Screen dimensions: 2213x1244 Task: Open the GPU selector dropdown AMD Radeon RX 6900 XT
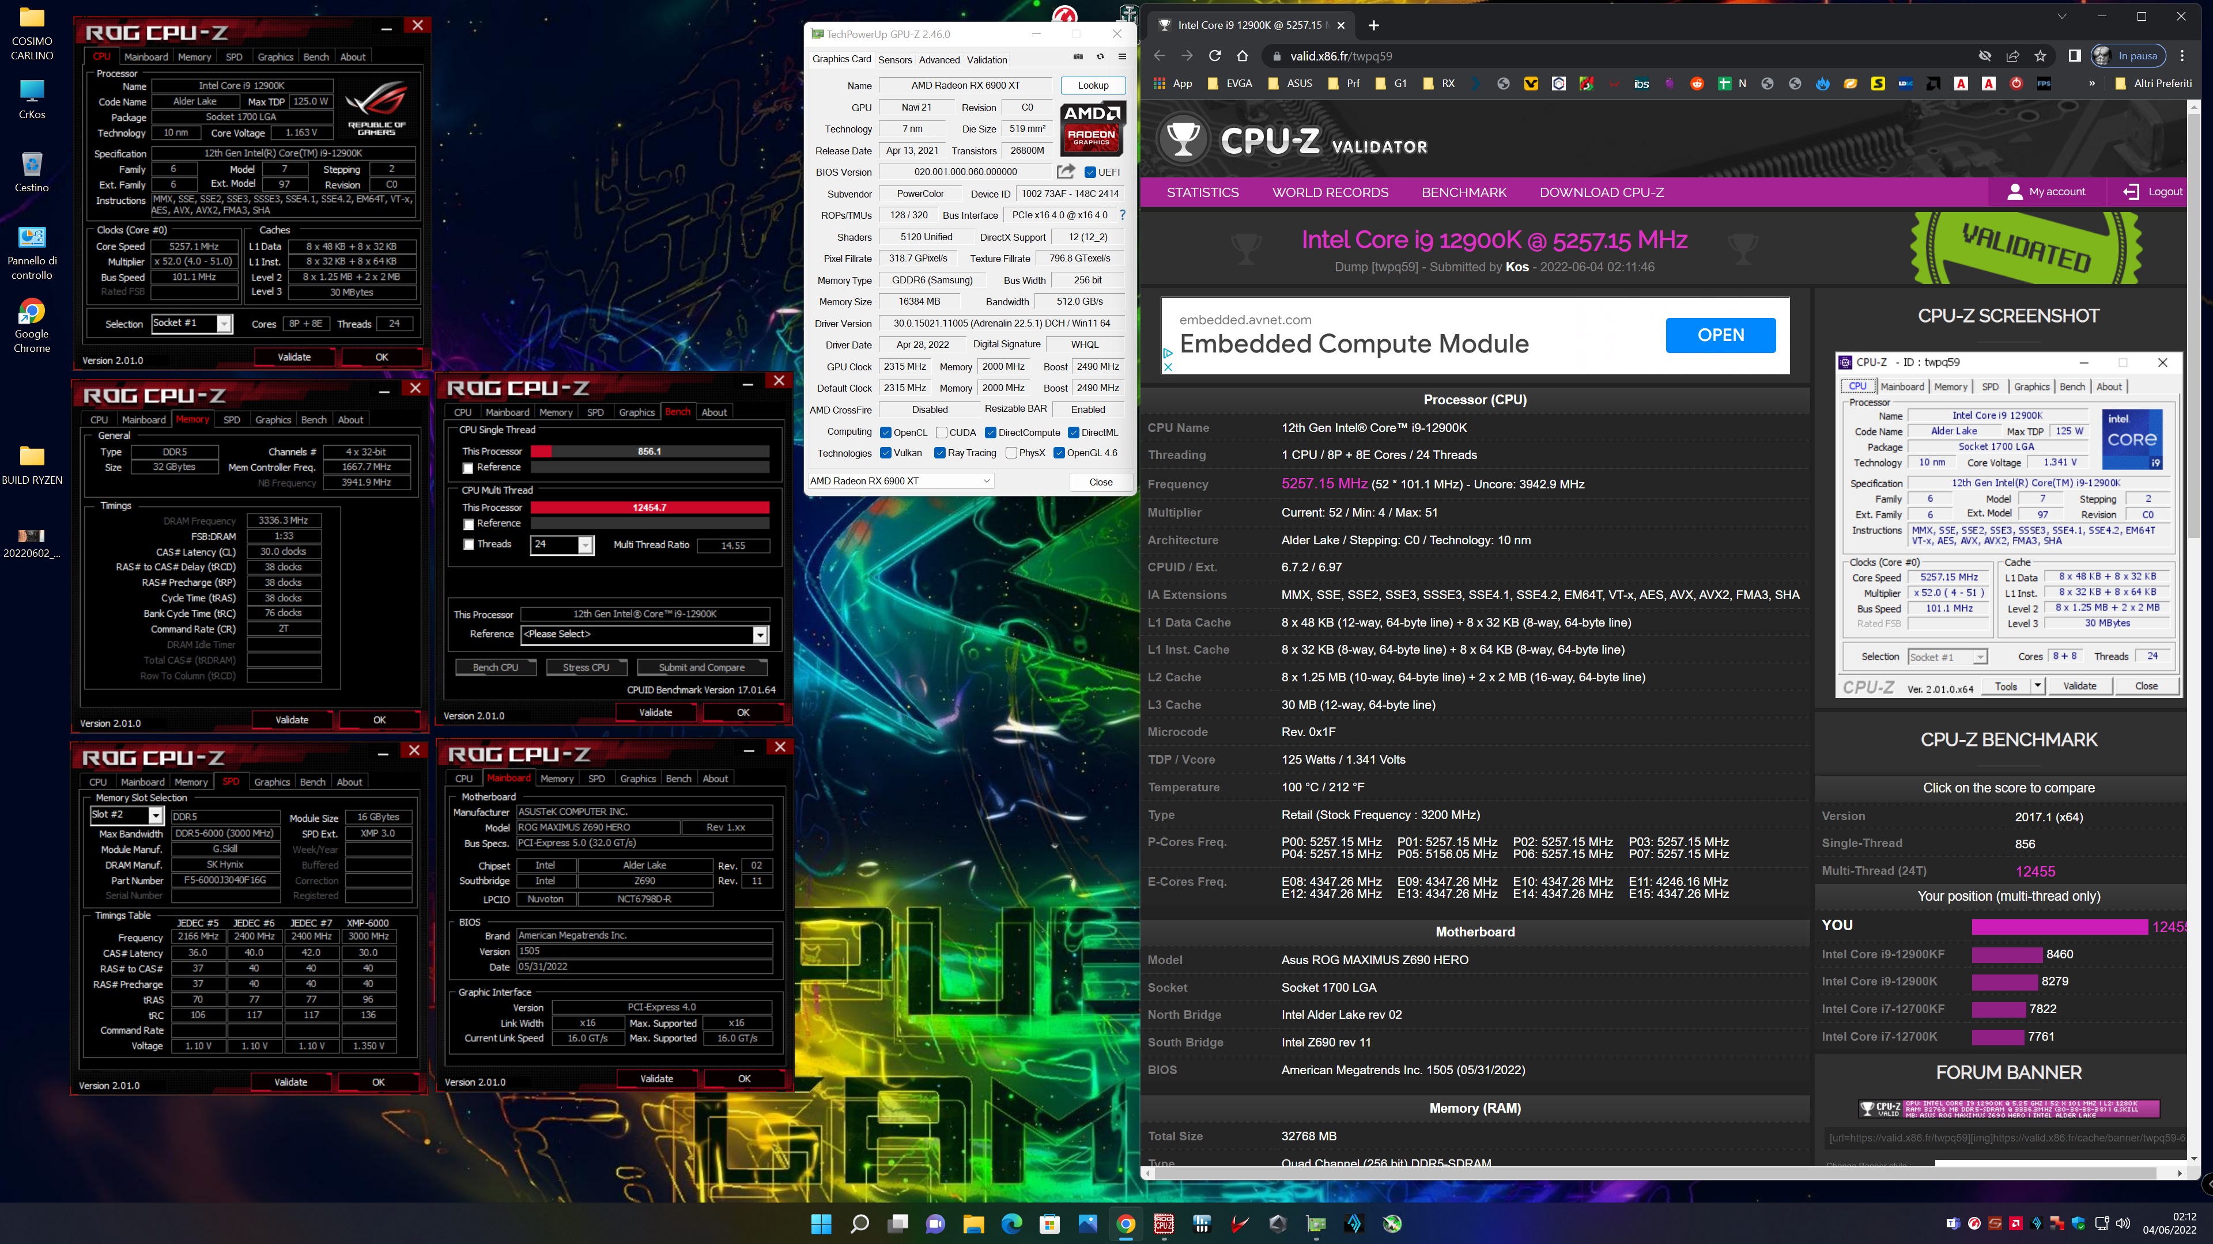900,481
